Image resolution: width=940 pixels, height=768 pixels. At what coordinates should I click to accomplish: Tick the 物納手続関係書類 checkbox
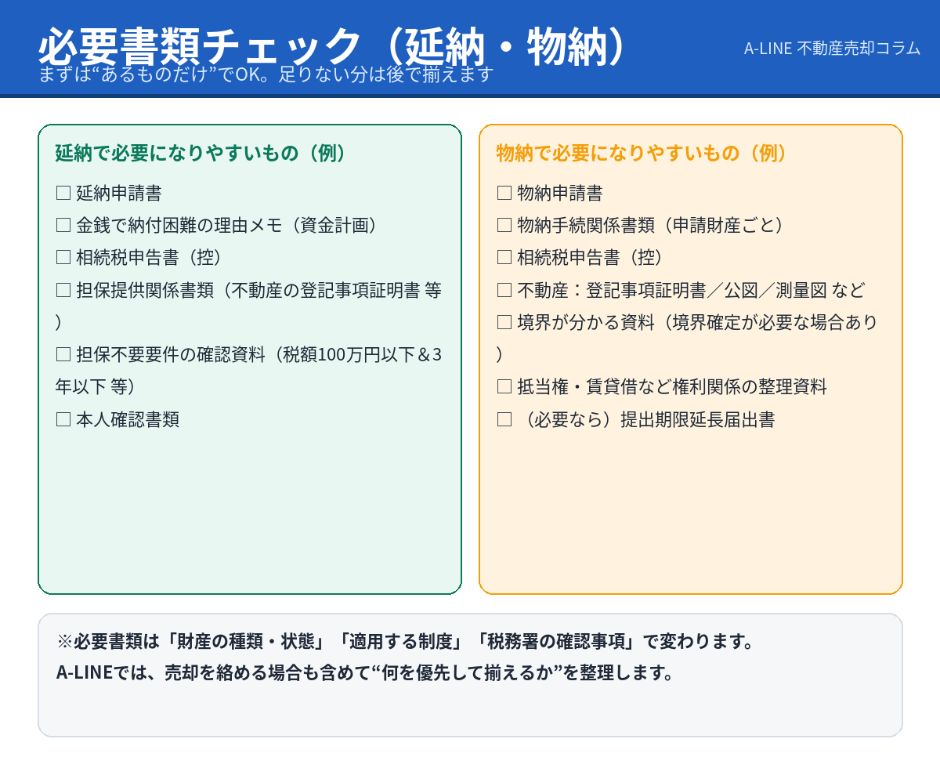[x=504, y=226]
